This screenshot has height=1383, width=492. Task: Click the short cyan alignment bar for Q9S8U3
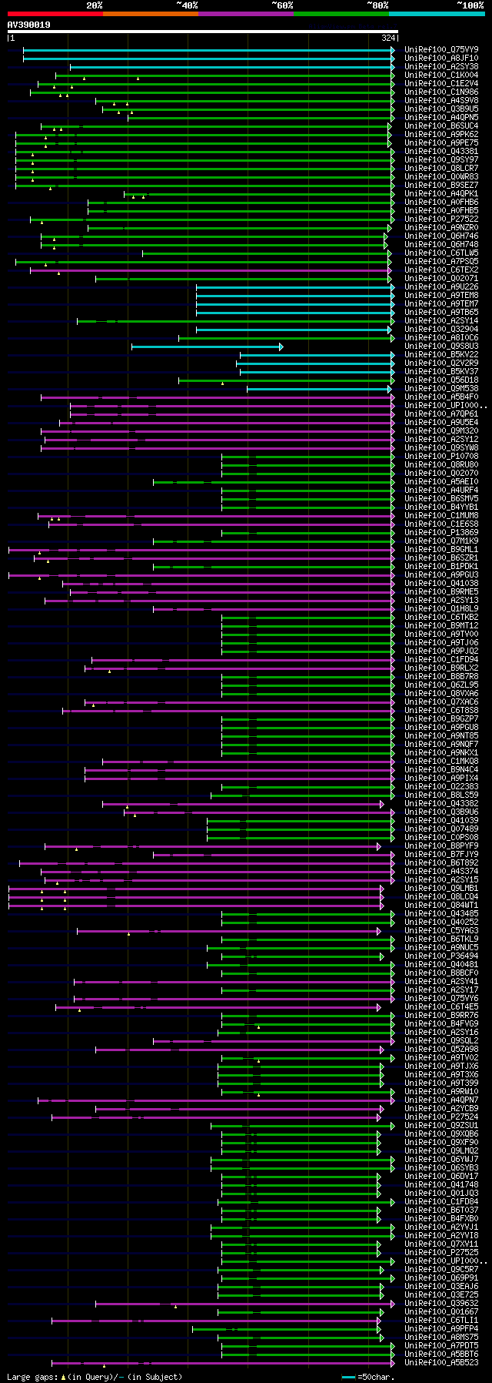coord(207,347)
